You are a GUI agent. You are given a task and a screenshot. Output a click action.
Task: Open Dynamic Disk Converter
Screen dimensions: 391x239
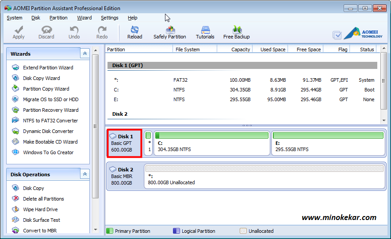tap(48, 131)
